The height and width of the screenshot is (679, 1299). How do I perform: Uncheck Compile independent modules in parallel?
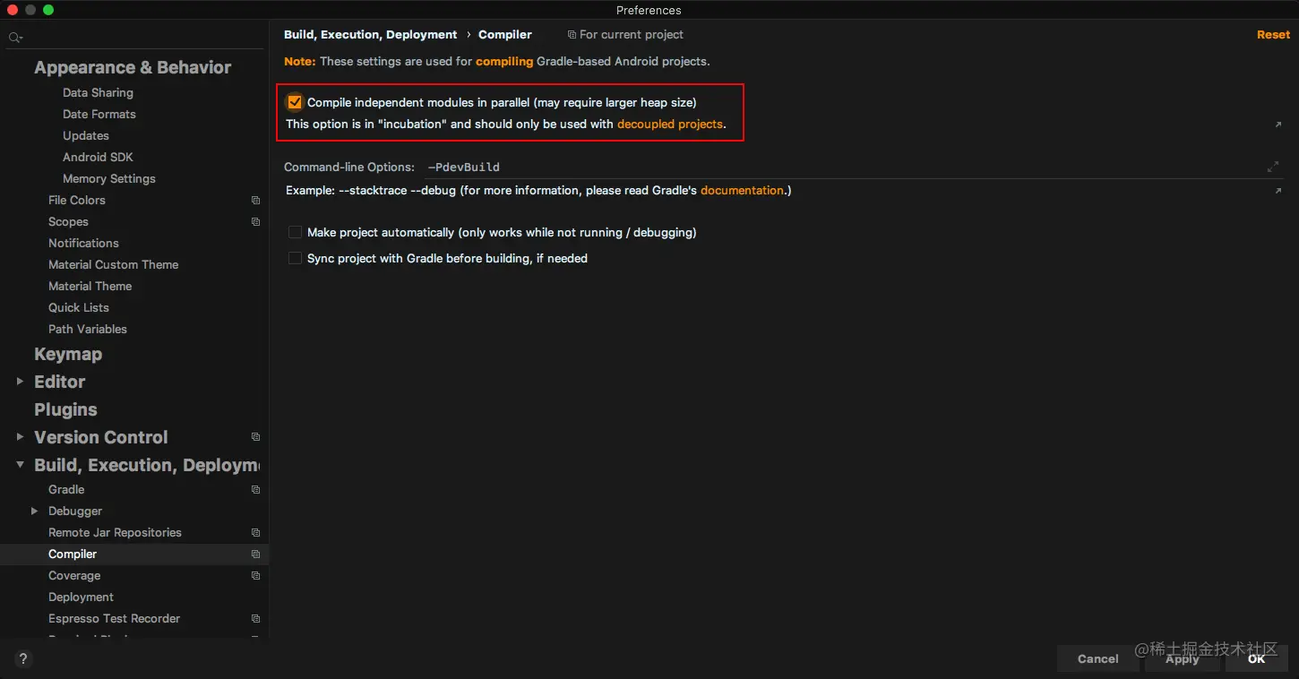pyautogui.click(x=295, y=102)
